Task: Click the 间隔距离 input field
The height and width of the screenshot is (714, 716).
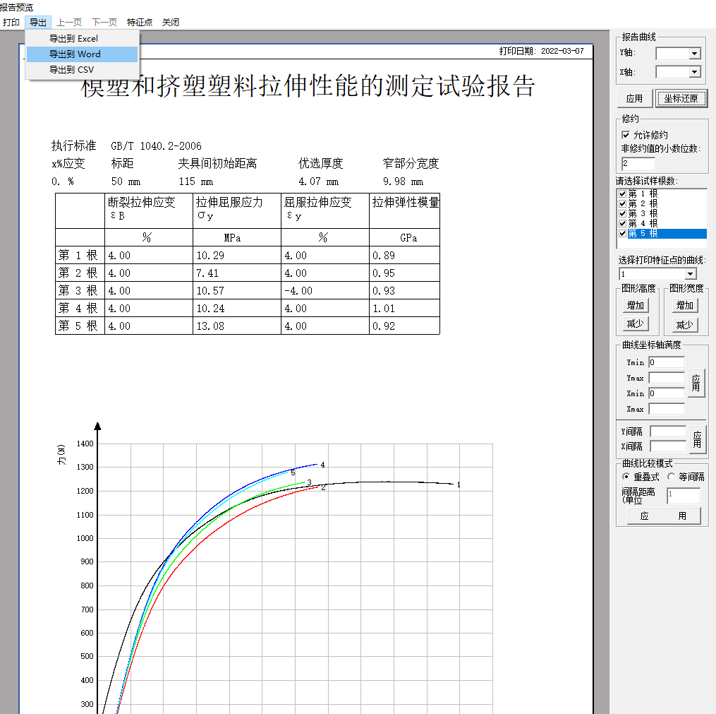Action: [684, 496]
